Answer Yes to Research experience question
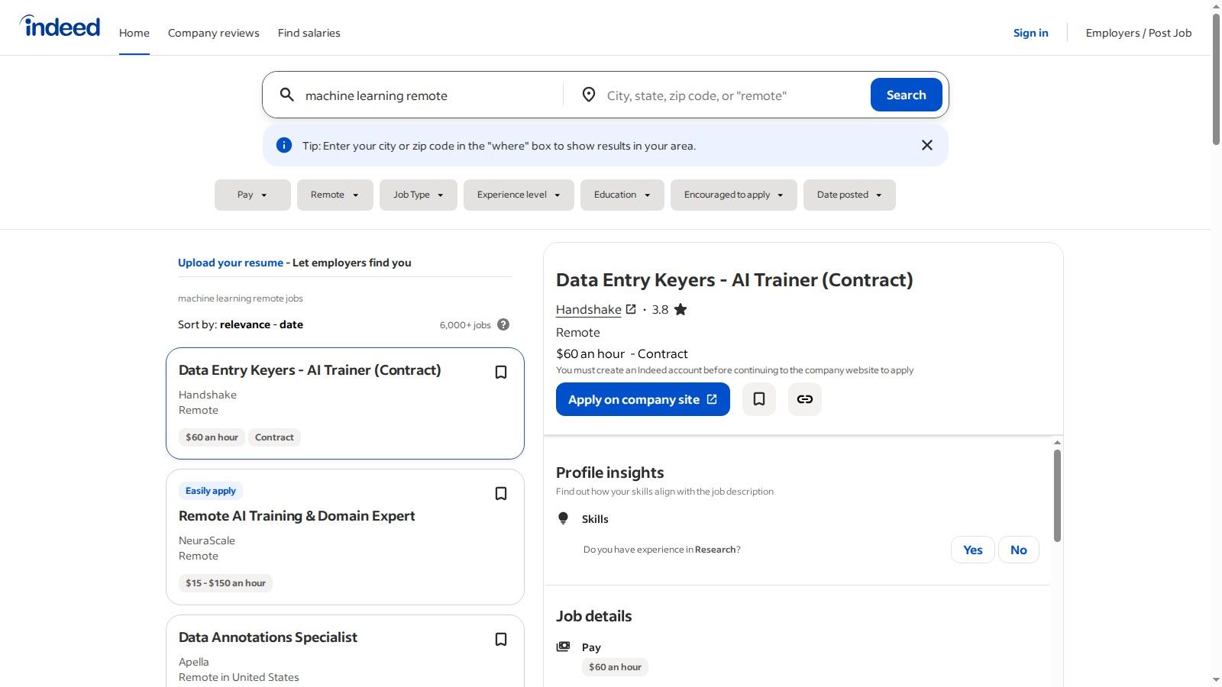1222x687 pixels. point(972,550)
